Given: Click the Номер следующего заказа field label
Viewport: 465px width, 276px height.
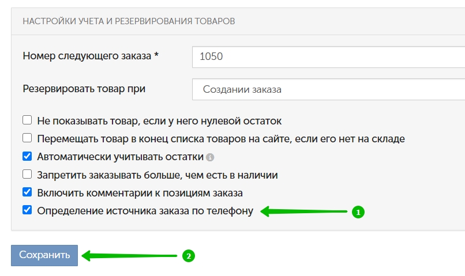Looking at the screenshot, I should pyautogui.click(x=91, y=56).
